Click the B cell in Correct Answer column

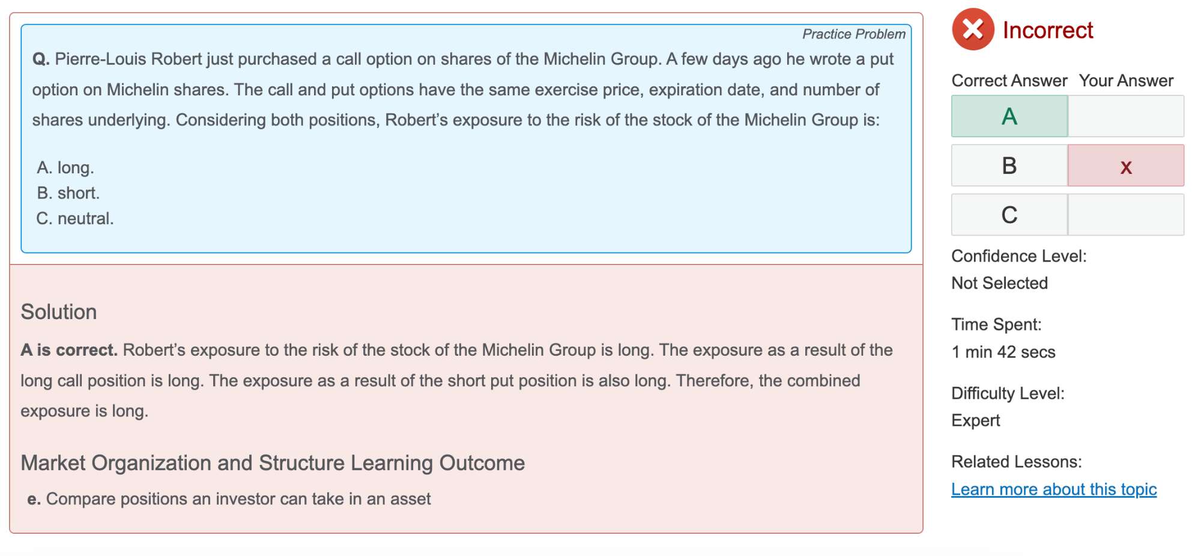coord(1009,166)
